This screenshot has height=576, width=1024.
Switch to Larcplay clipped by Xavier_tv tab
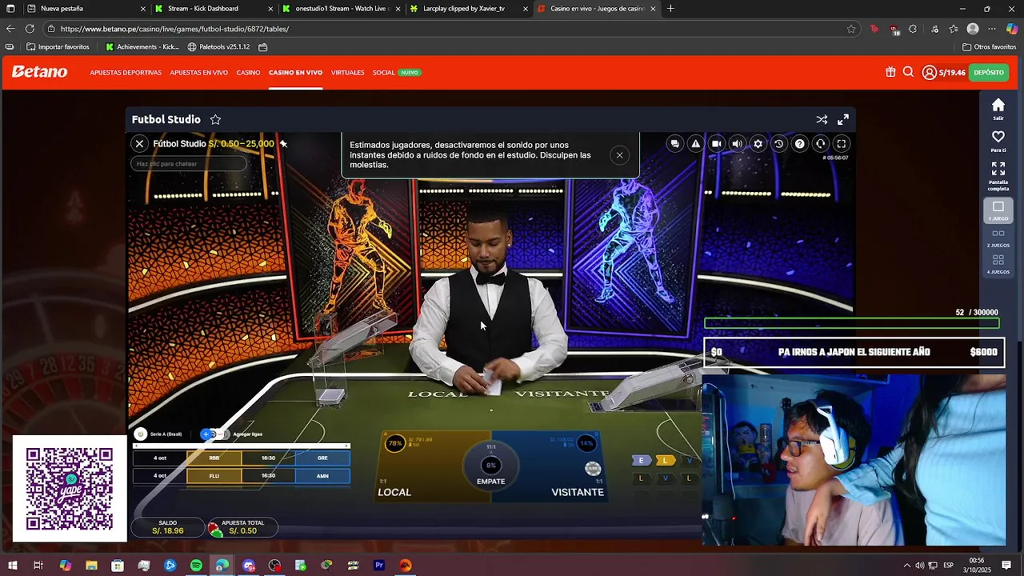469,9
